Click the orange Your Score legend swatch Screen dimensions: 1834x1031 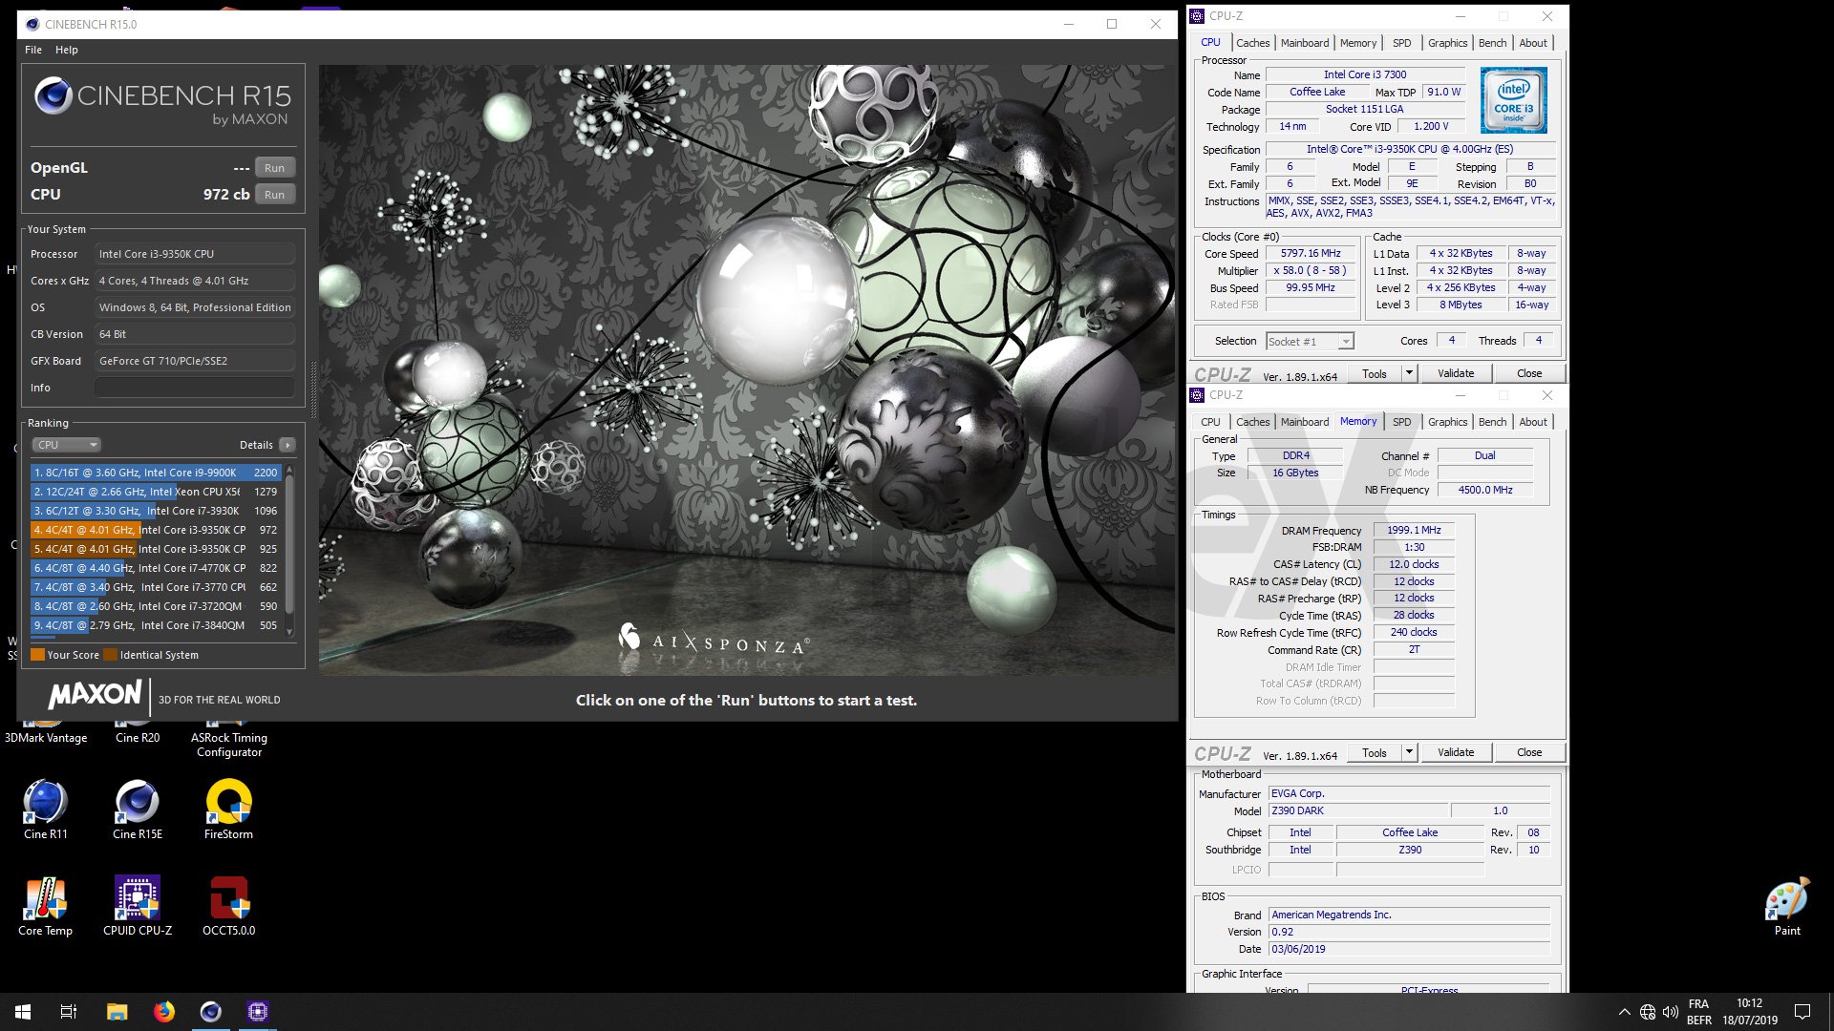click(x=37, y=655)
